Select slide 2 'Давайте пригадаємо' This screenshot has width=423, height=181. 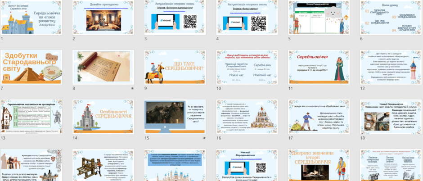tap(103, 17)
